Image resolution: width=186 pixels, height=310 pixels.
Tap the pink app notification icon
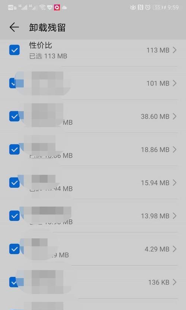point(57,8)
